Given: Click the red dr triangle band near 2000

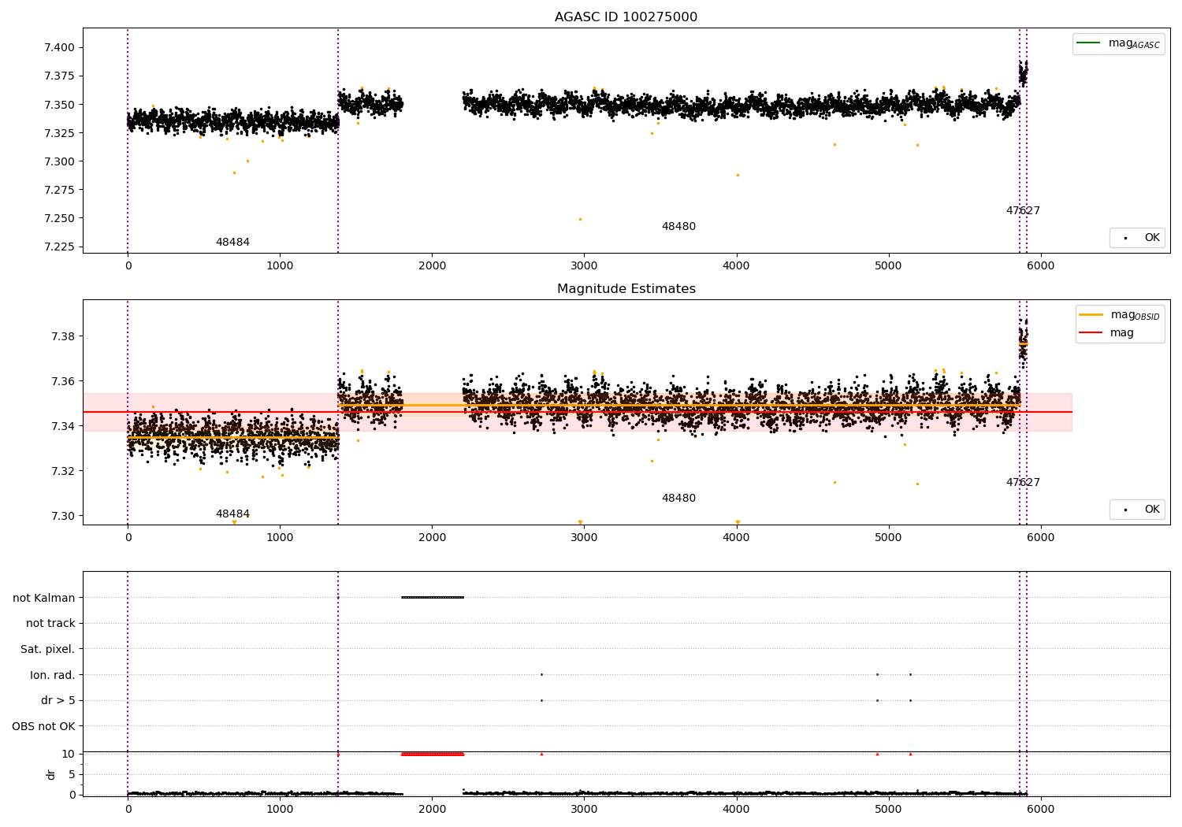Looking at the screenshot, I should click(x=433, y=754).
